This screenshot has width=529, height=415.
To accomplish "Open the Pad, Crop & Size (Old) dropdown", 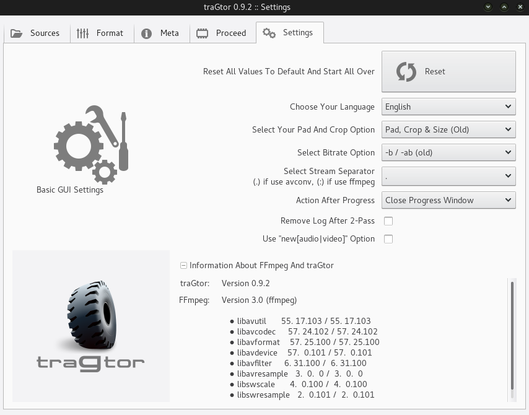I will click(x=448, y=129).
